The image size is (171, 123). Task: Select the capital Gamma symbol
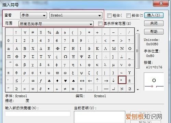point(65,48)
